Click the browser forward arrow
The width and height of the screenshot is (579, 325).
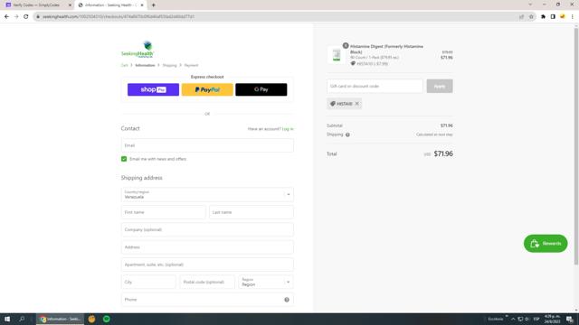click(x=16, y=16)
